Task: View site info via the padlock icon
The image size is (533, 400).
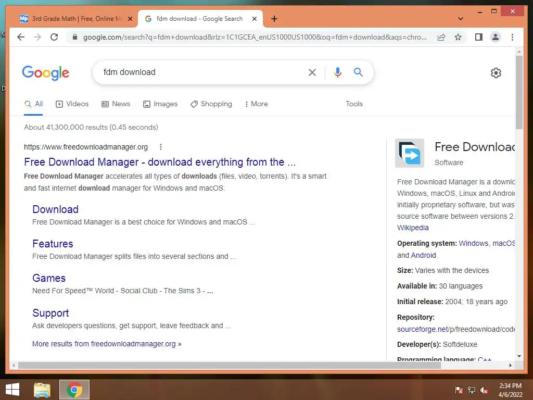Action: (75, 37)
